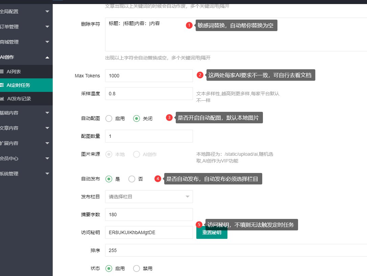This screenshot has width=367, height=276.
Task: Click the Max Tokens input field
Action: point(149,76)
